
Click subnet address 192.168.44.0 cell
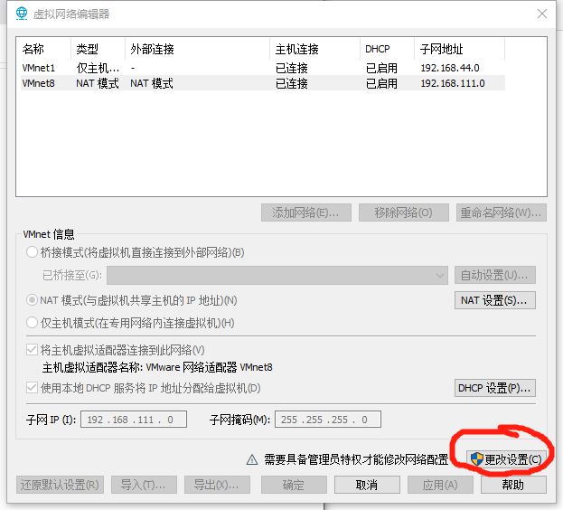click(x=450, y=68)
